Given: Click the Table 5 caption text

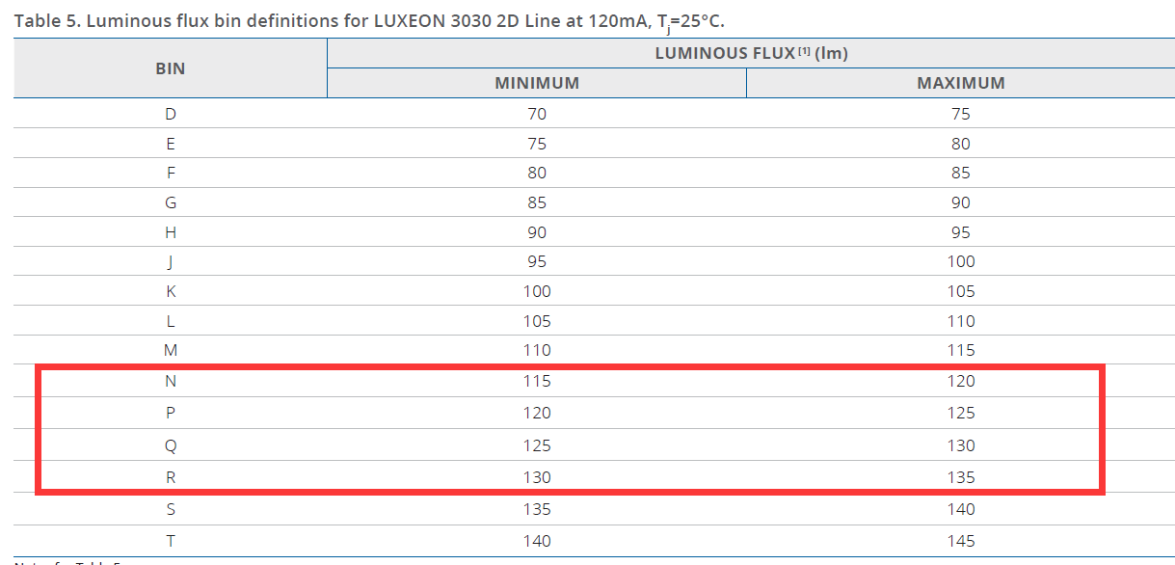Looking at the screenshot, I should click(369, 21).
